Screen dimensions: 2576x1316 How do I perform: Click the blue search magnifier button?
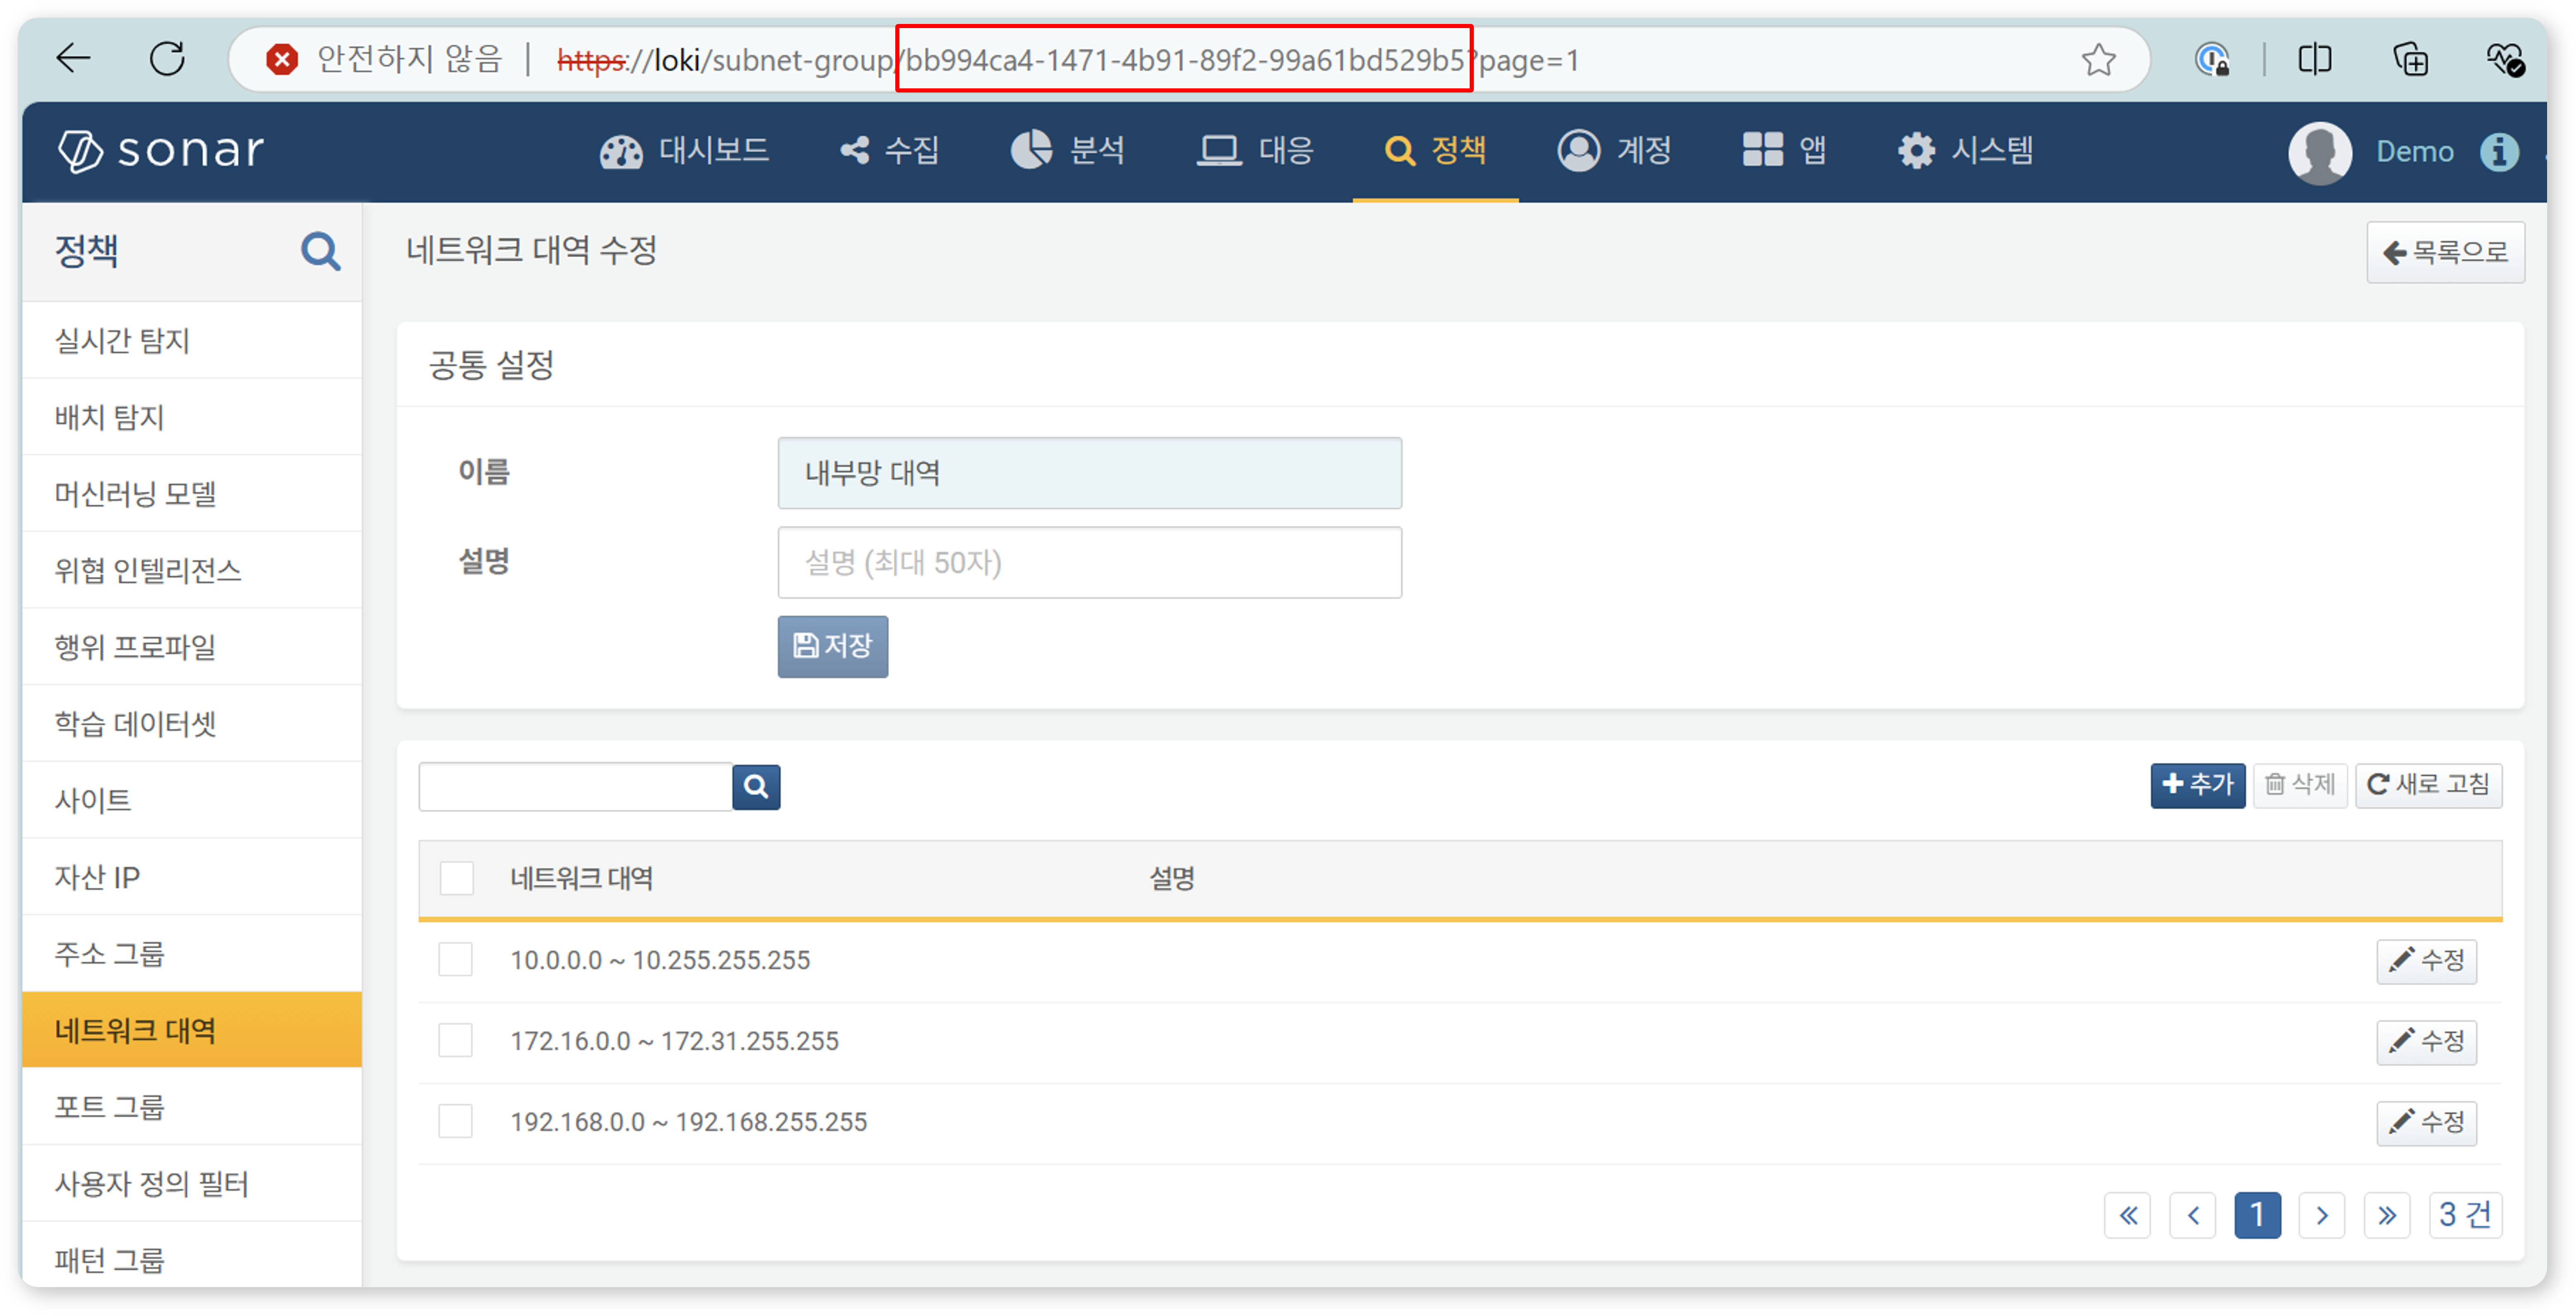click(756, 787)
